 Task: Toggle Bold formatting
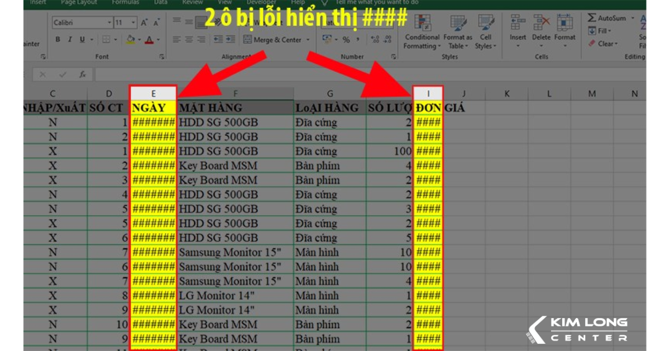tap(58, 40)
